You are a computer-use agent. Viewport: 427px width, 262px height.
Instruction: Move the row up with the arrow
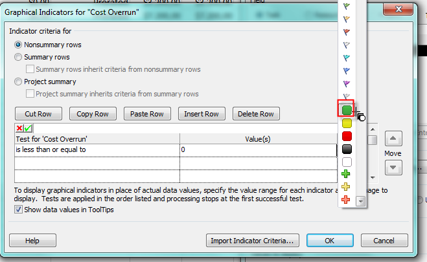point(394,139)
